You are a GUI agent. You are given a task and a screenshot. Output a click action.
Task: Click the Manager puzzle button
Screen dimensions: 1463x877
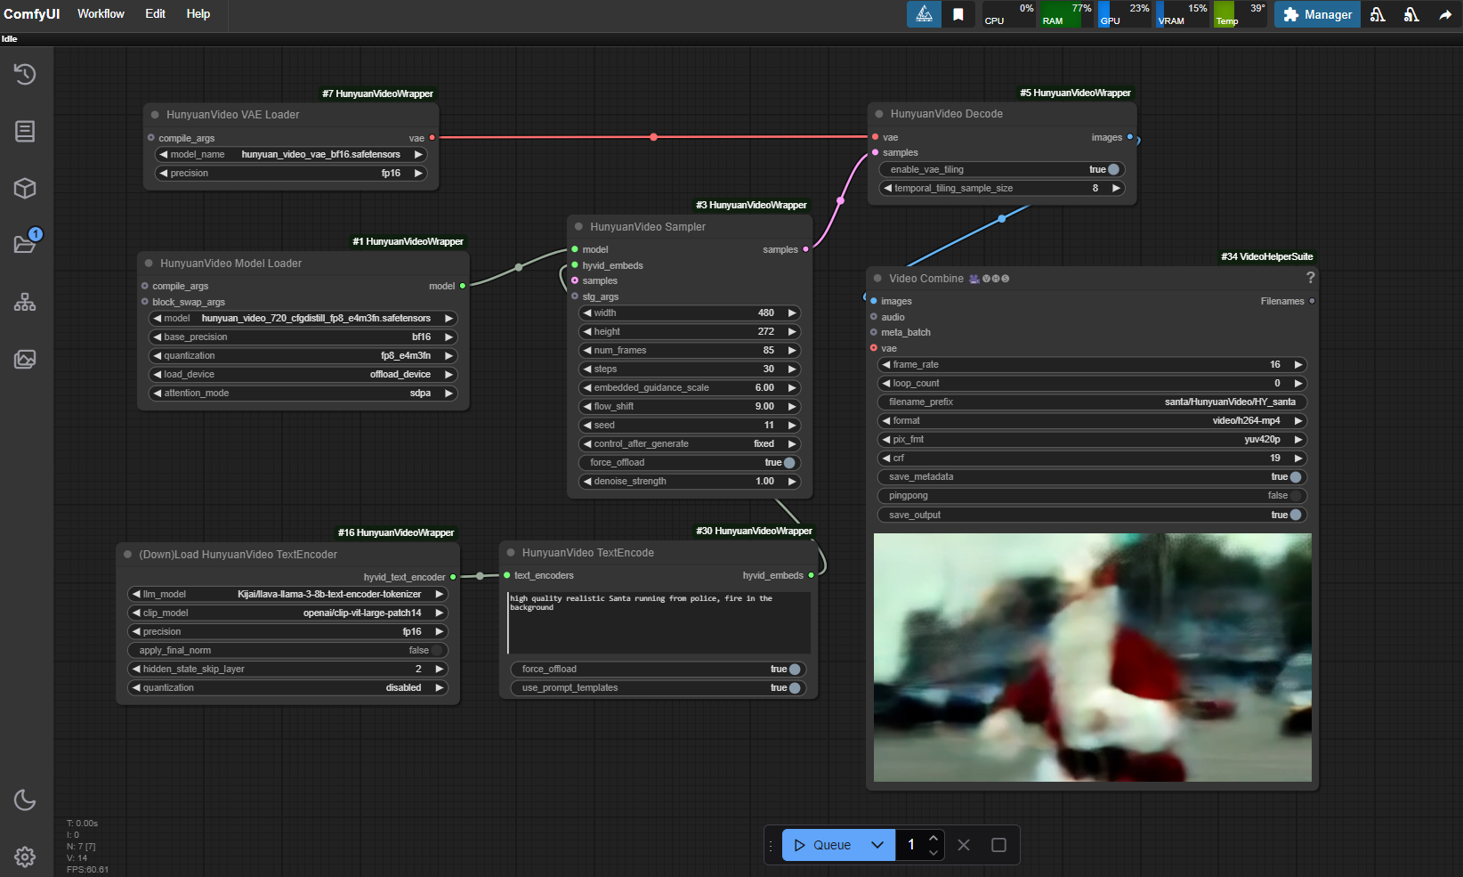[1317, 14]
